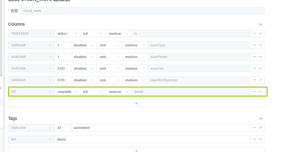Image resolution: width=286 pixels, height=152 pixels.
Task: Remove the controllerid tag row
Action: [x=254, y=128]
